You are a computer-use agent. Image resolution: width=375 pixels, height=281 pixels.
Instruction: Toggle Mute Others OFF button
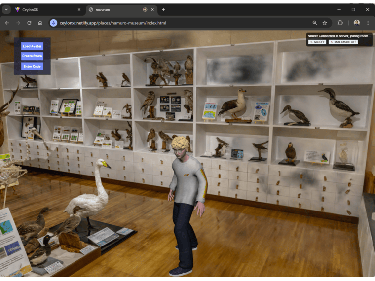click(x=343, y=42)
